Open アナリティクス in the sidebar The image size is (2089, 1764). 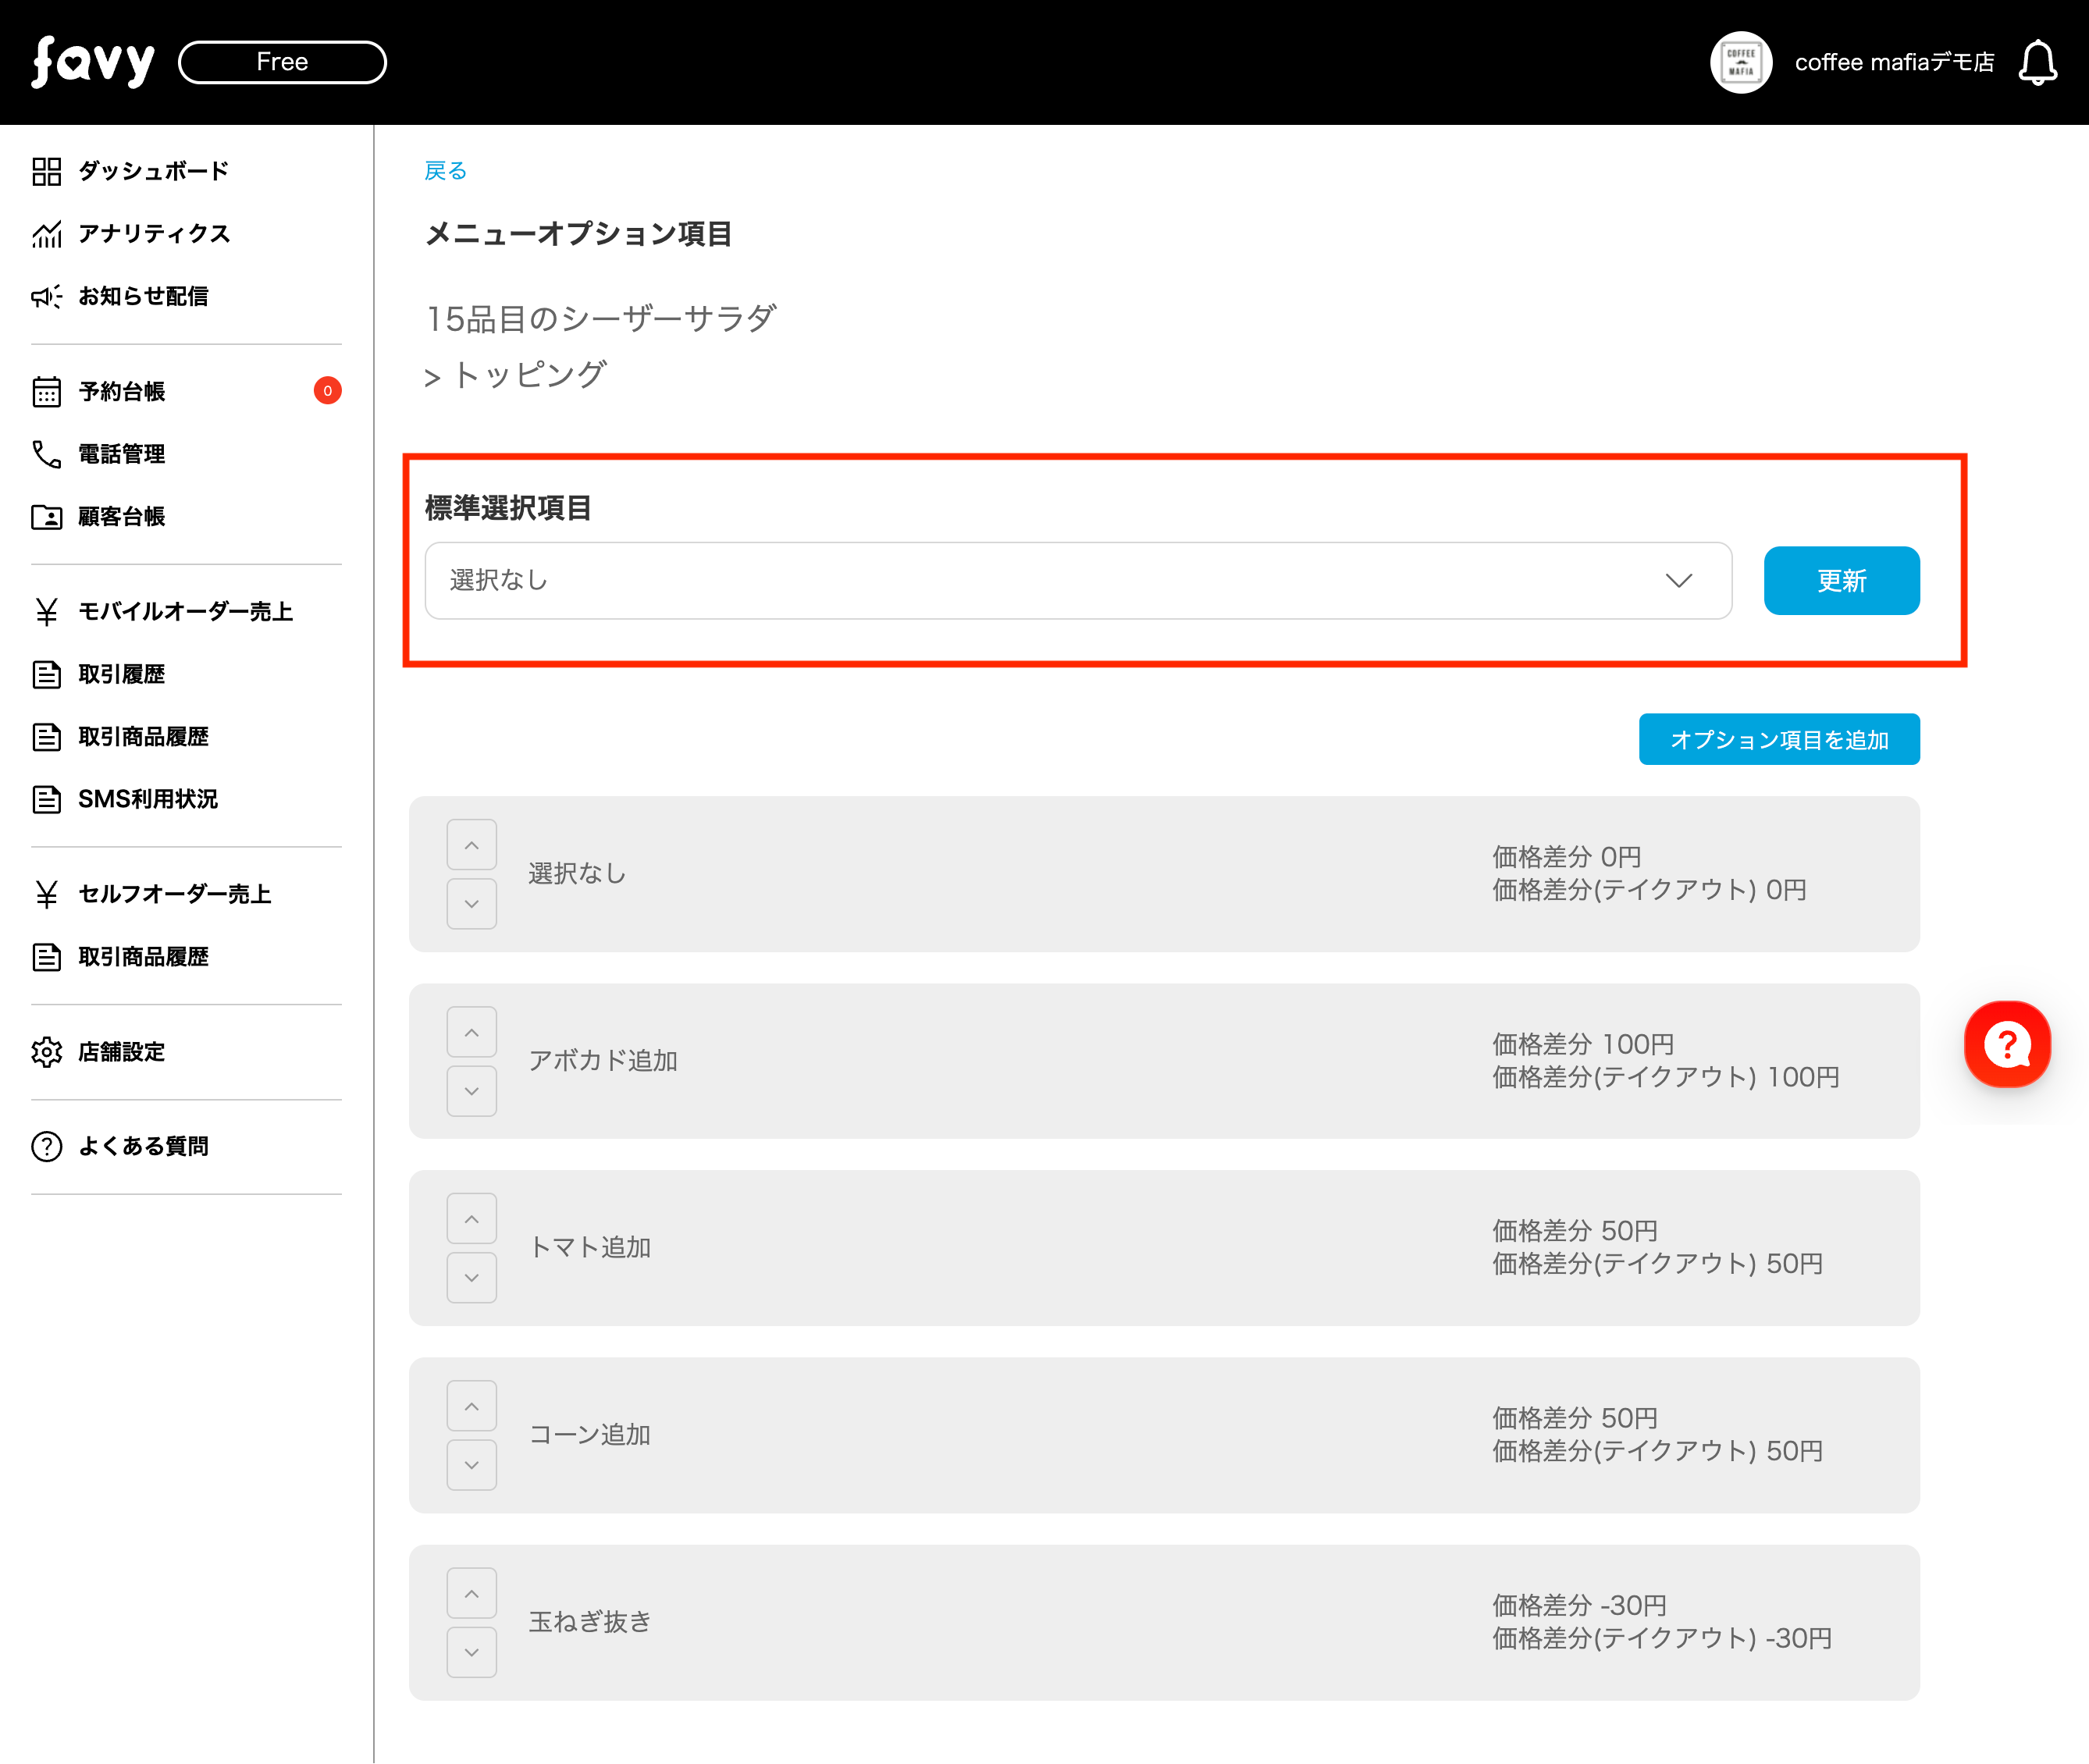pos(153,234)
